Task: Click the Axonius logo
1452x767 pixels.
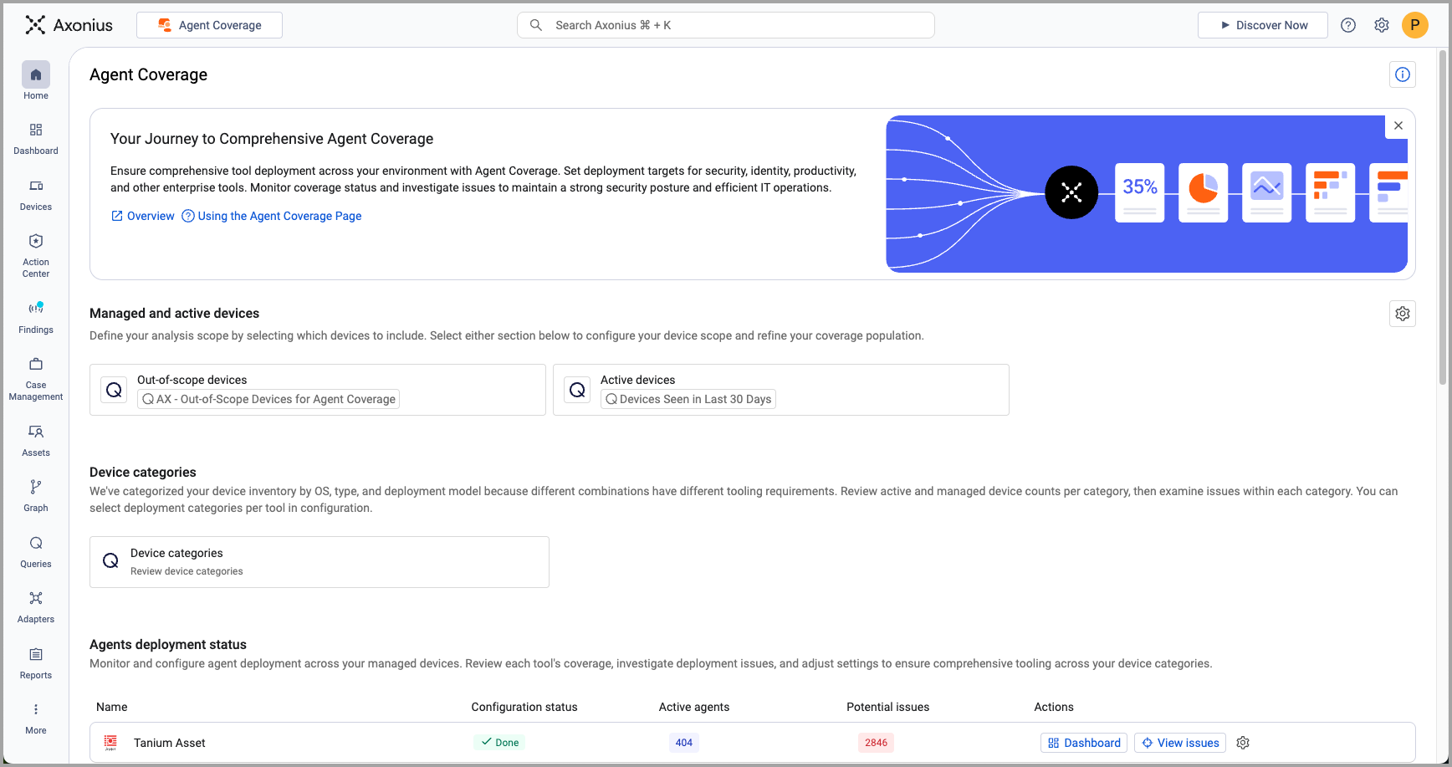Action: pyautogui.click(x=69, y=25)
